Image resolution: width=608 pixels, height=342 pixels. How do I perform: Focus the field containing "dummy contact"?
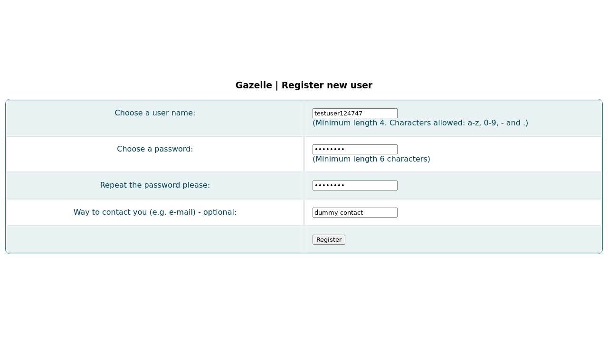point(355,212)
